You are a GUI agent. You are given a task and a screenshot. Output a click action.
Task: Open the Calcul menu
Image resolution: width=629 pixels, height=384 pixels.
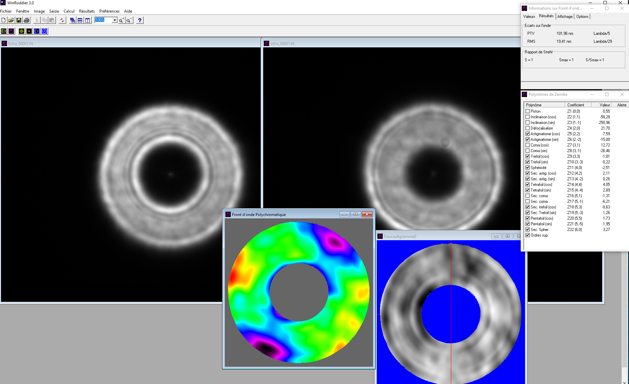click(x=69, y=11)
